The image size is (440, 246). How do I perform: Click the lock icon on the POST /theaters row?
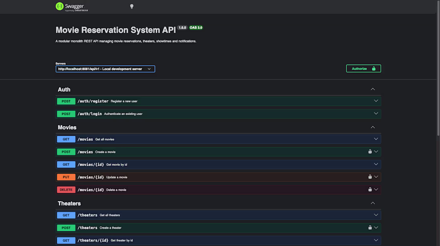coord(370,228)
